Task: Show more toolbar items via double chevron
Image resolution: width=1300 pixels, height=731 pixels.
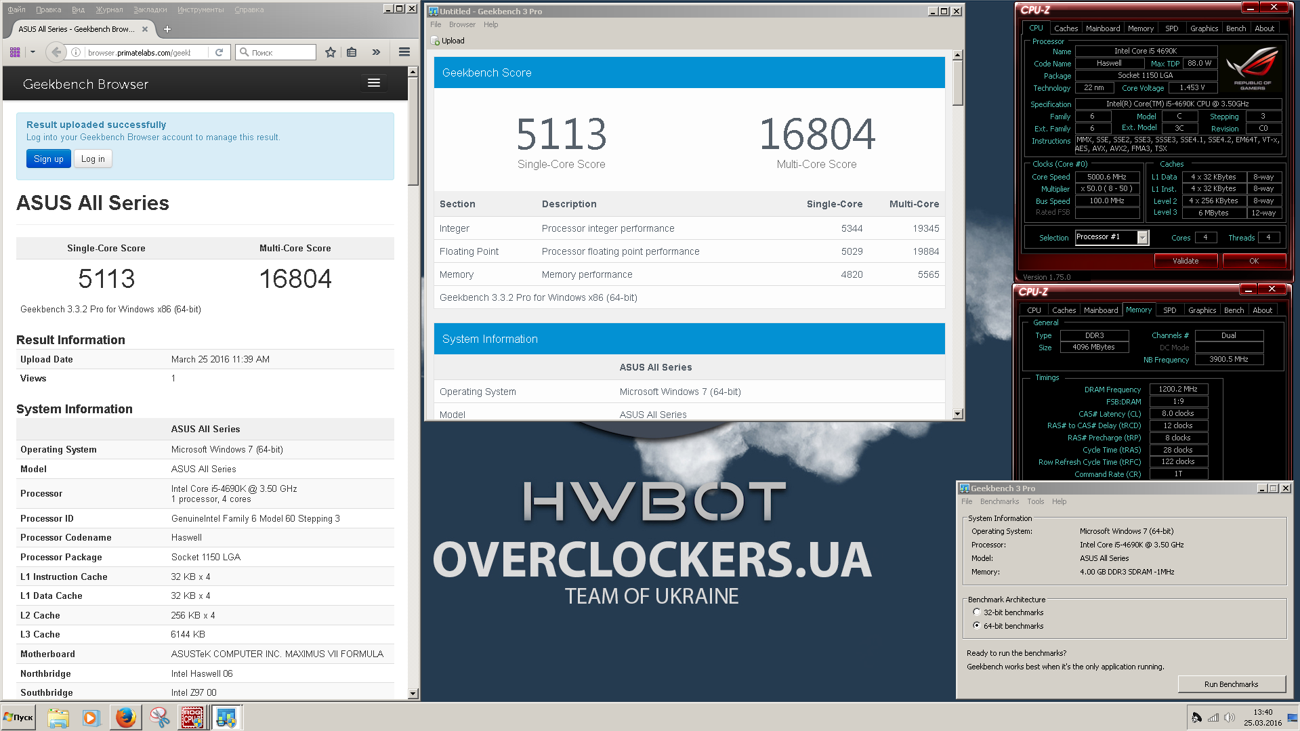Action: [x=376, y=52]
